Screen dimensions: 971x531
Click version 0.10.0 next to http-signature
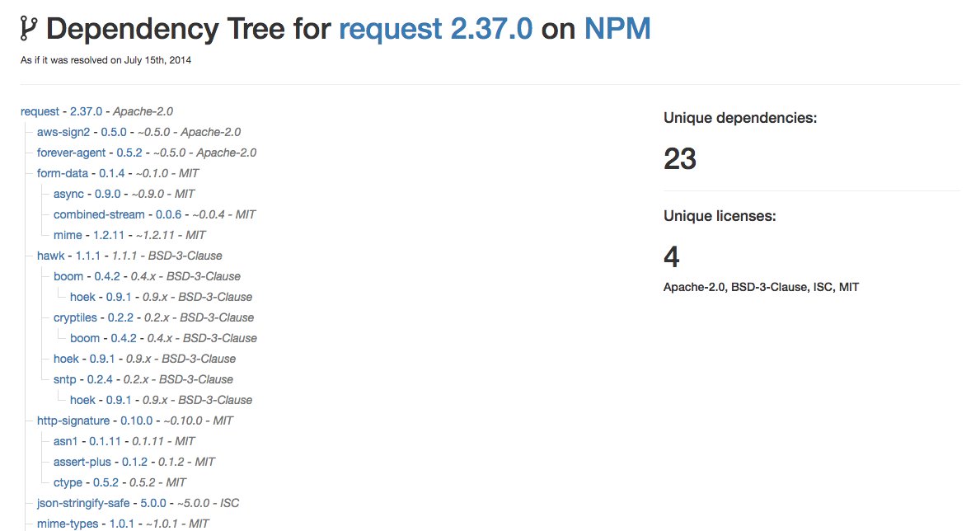(136, 421)
